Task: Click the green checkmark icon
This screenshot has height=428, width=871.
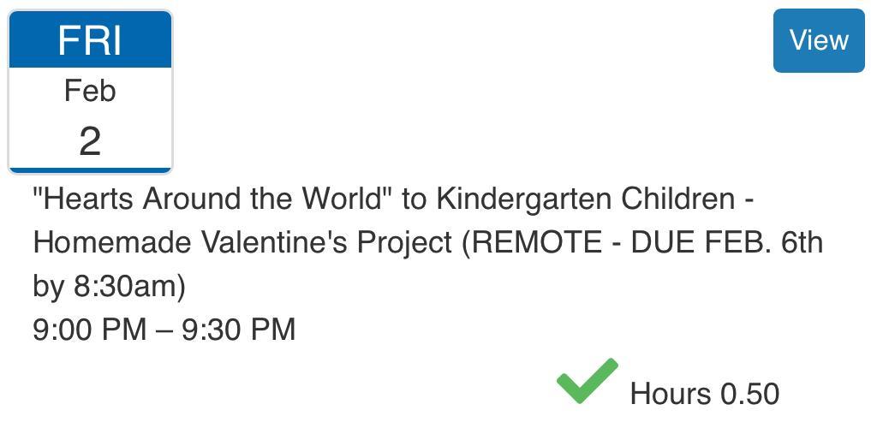Action: click(587, 381)
